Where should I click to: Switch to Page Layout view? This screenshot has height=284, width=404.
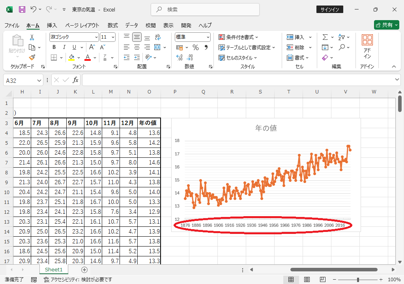tap(307, 279)
